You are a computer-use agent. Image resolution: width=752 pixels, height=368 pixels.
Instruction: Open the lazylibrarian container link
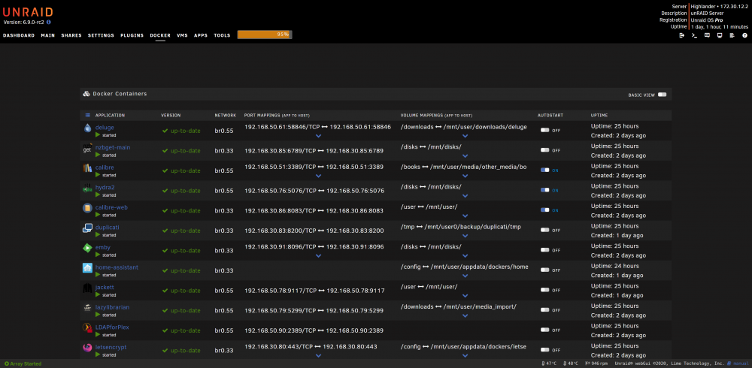click(x=112, y=307)
